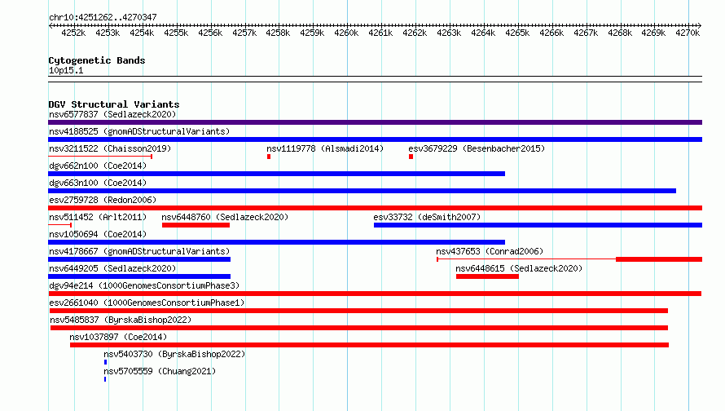
Task: Click the 4256k ruler tick label
Action: pyautogui.click(x=210, y=33)
